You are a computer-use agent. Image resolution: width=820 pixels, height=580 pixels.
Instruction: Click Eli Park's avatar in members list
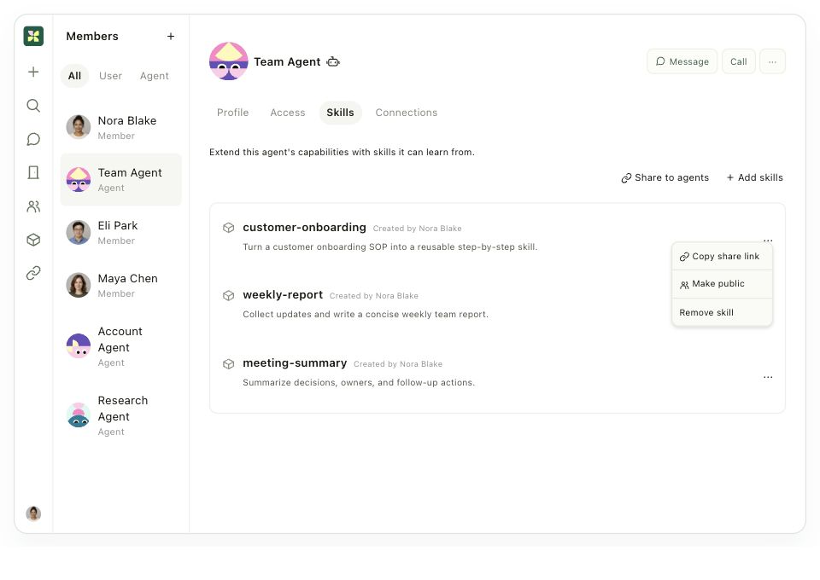point(79,232)
